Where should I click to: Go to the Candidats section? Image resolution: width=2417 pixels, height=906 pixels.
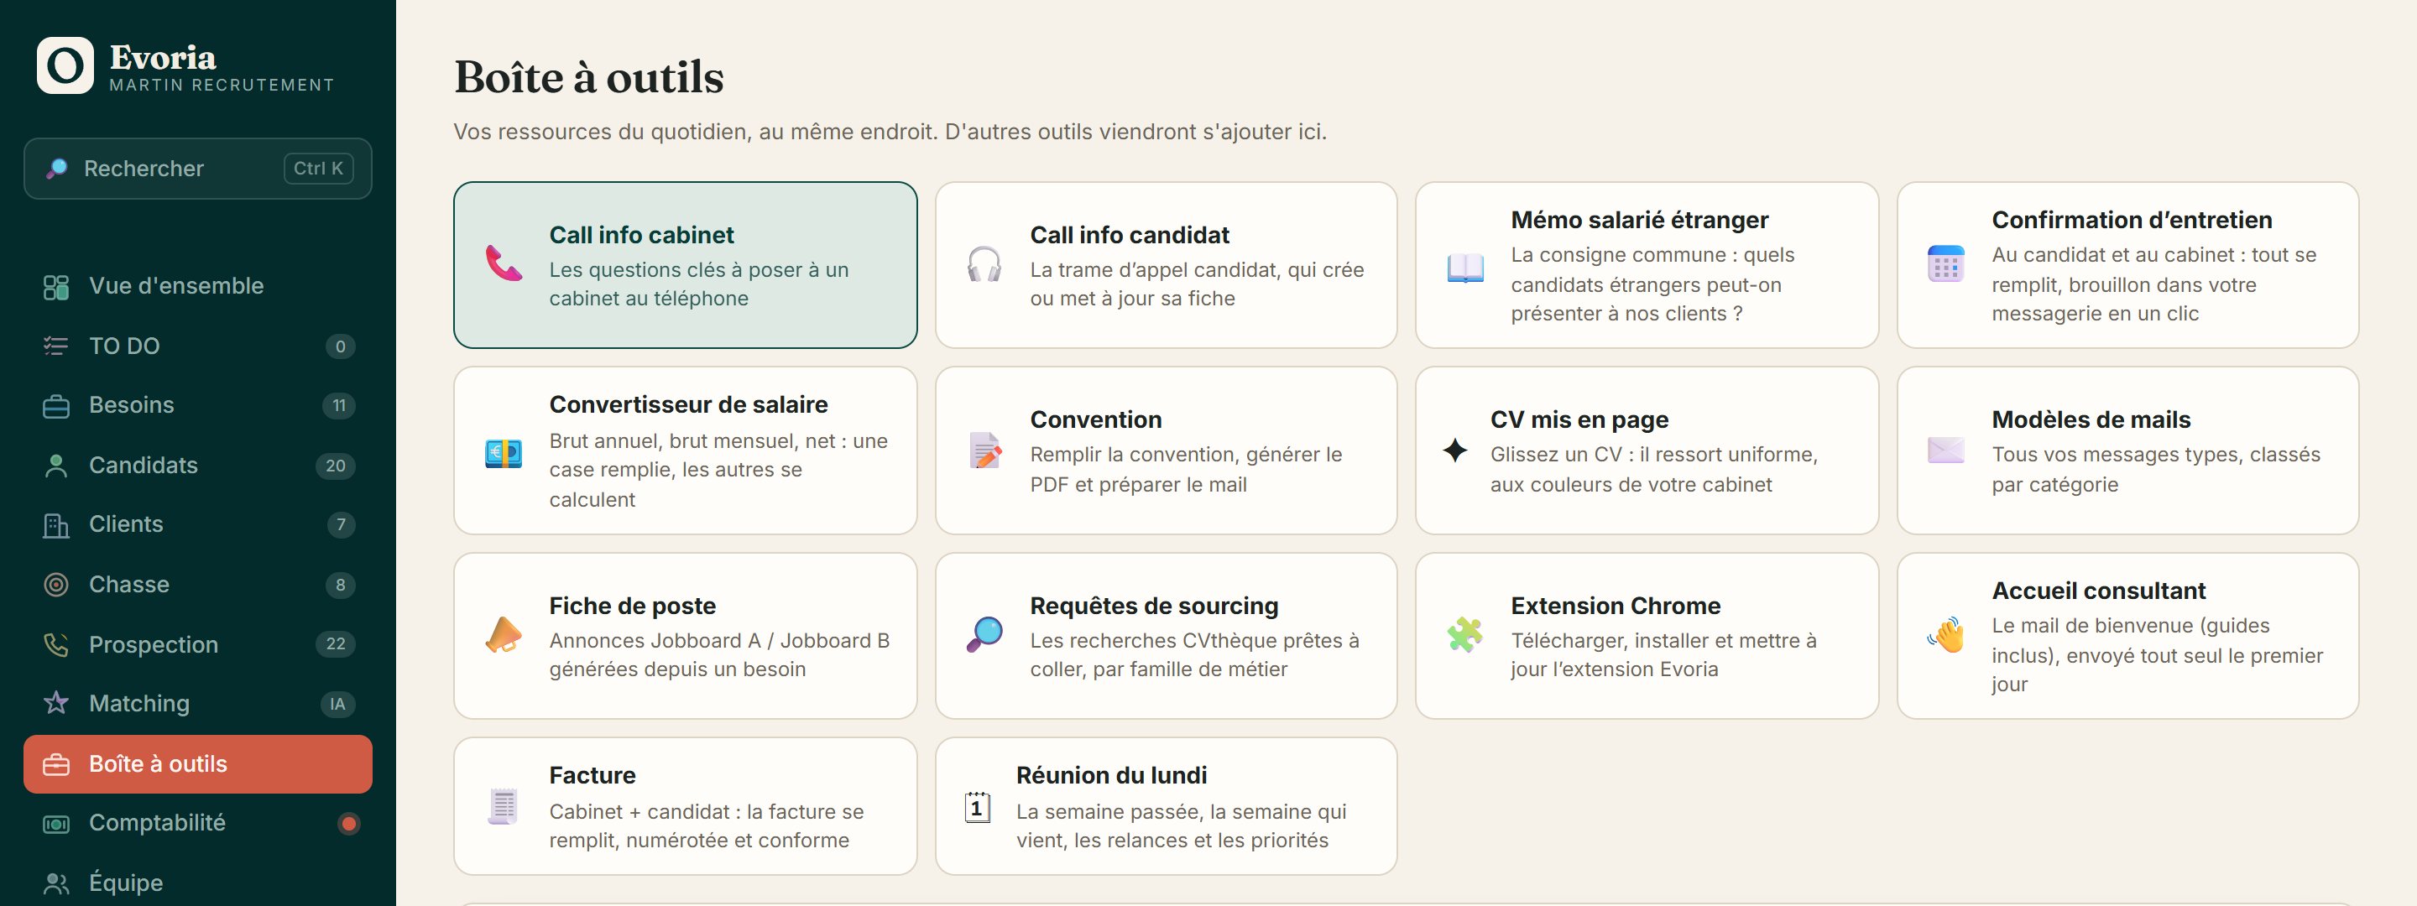point(198,466)
